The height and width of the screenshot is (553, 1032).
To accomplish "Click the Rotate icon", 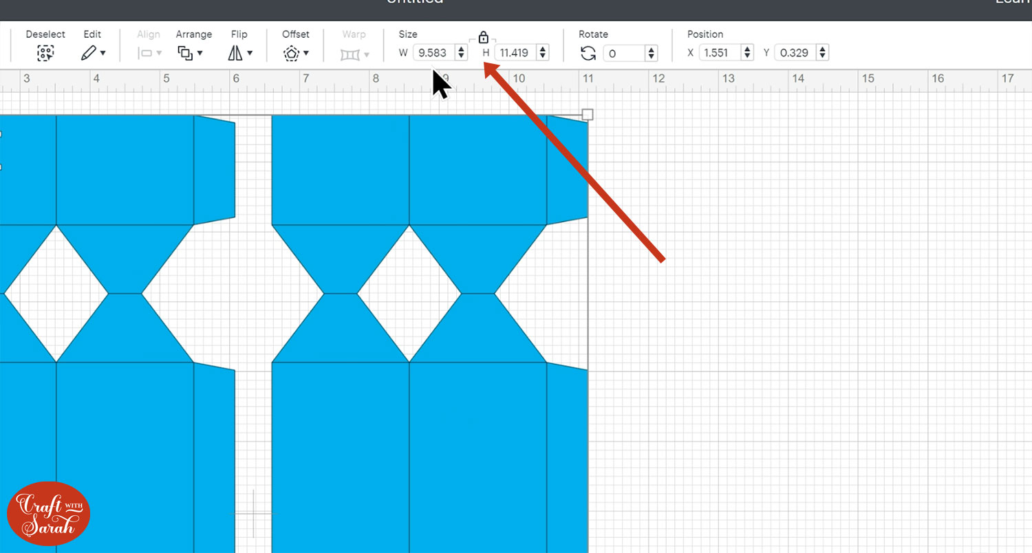I will point(588,53).
